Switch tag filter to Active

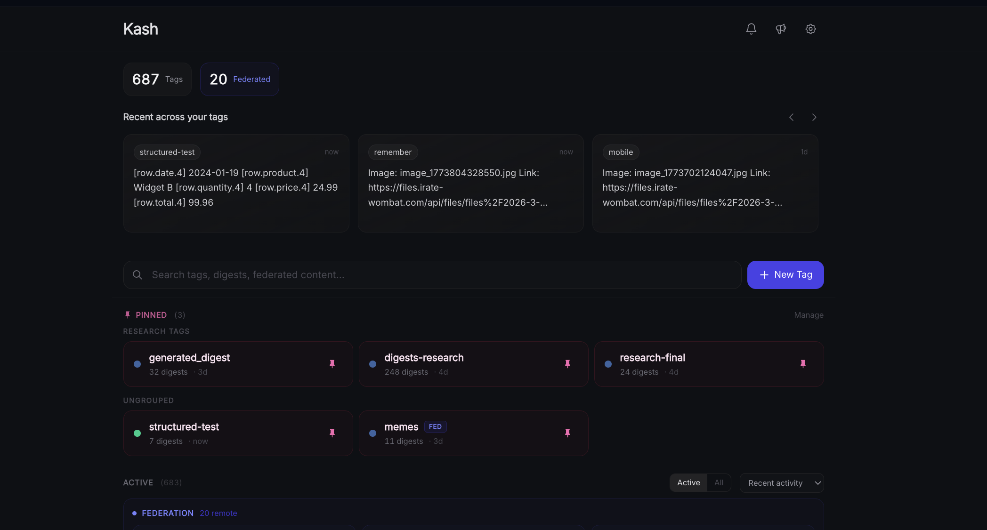click(x=688, y=483)
